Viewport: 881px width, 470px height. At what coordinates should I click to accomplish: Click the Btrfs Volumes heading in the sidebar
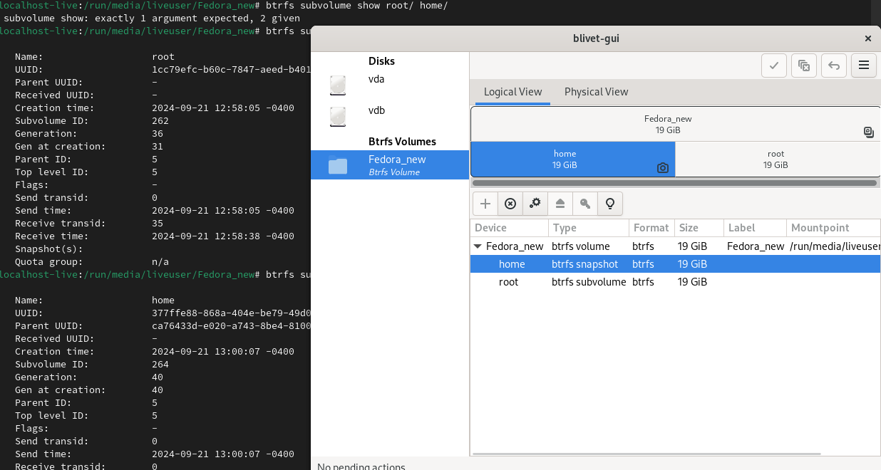(x=402, y=142)
